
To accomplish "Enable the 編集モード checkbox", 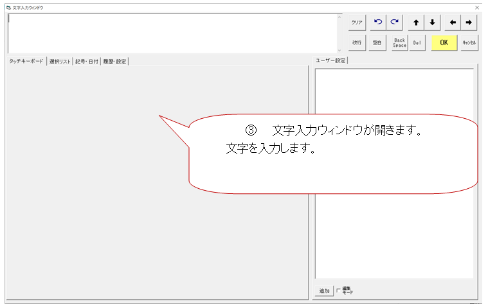I will [x=339, y=290].
